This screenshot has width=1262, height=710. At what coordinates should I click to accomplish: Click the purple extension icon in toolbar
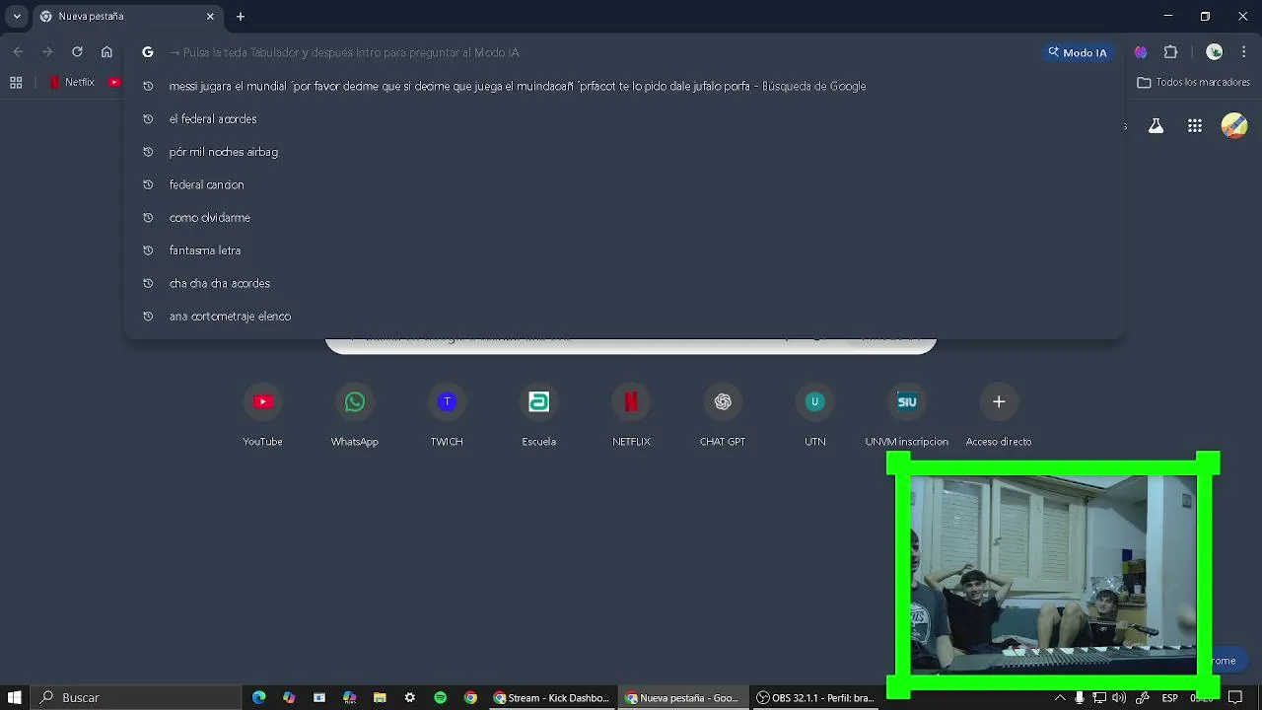(1141, 52)
